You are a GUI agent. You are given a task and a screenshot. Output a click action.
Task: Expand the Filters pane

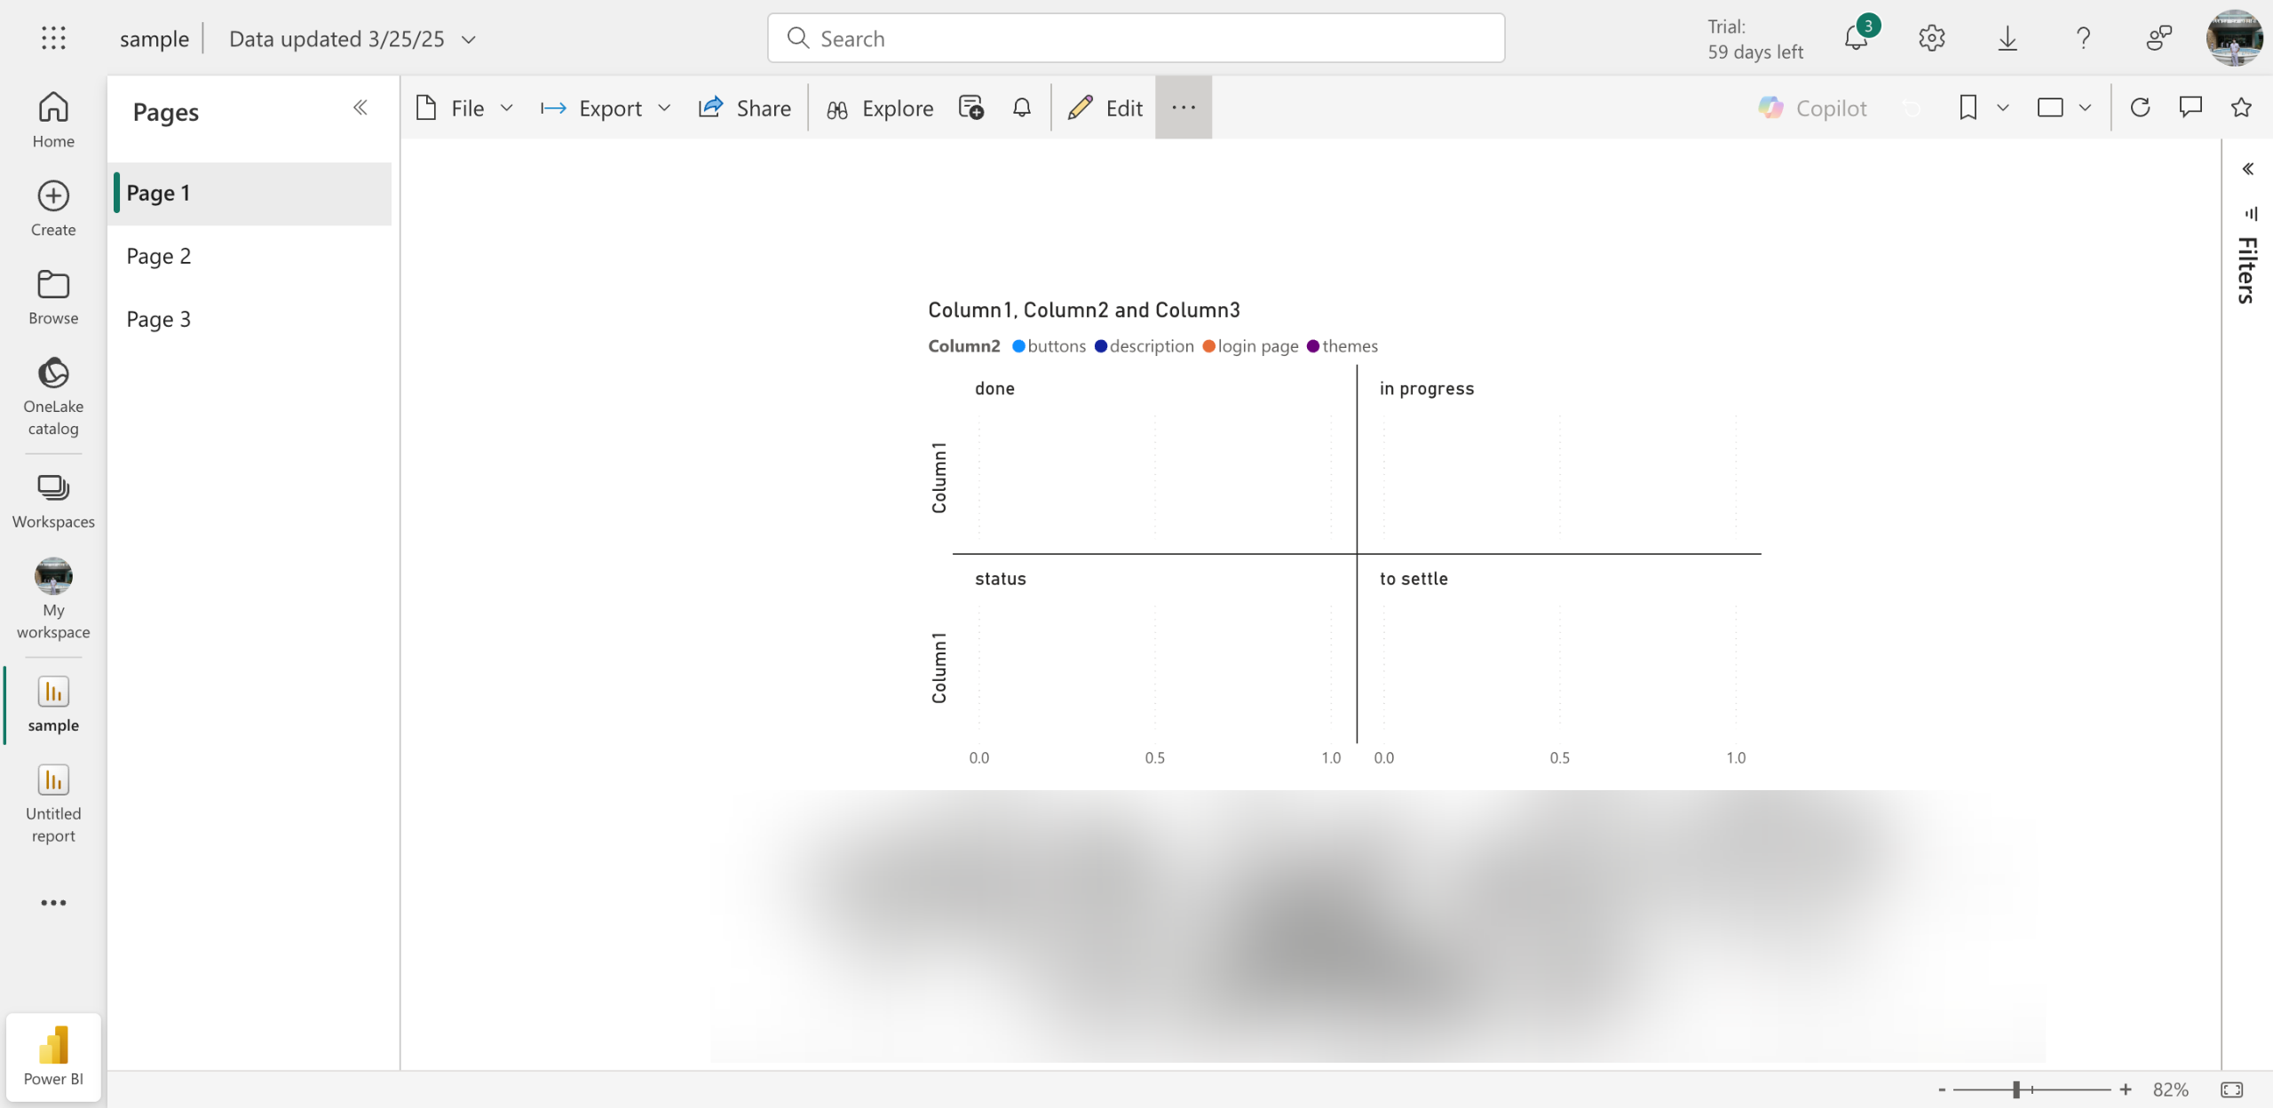click(2247, 169)
